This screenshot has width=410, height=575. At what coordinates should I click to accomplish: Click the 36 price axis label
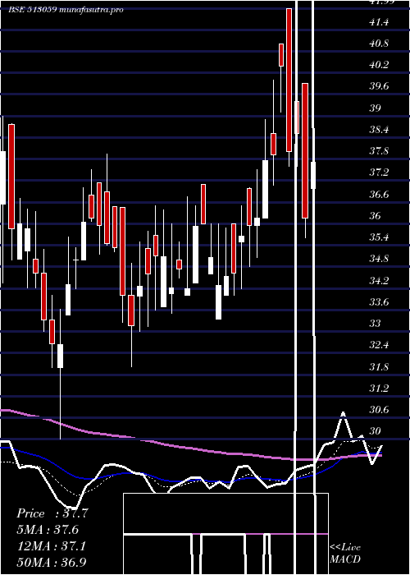tap(376, 216)
